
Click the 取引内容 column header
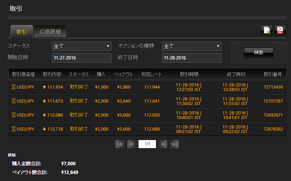[52, 75]
